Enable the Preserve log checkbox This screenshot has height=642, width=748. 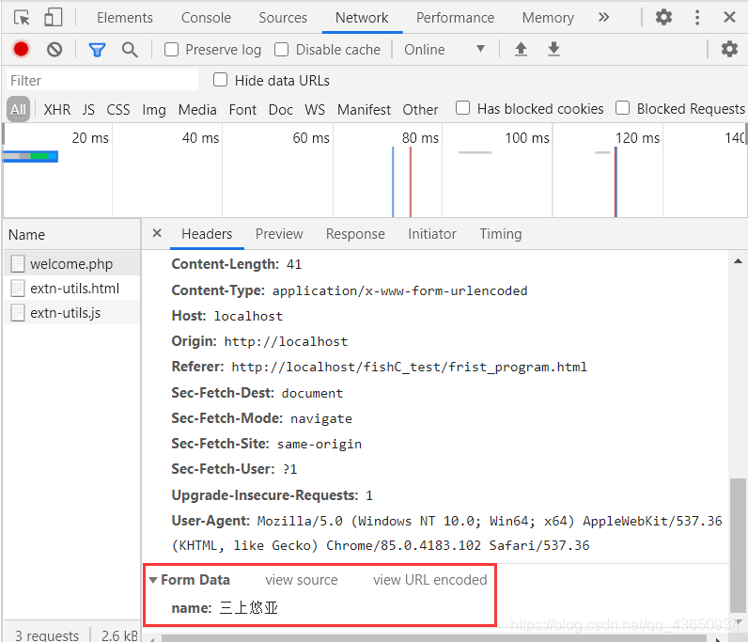coord(171,49)
